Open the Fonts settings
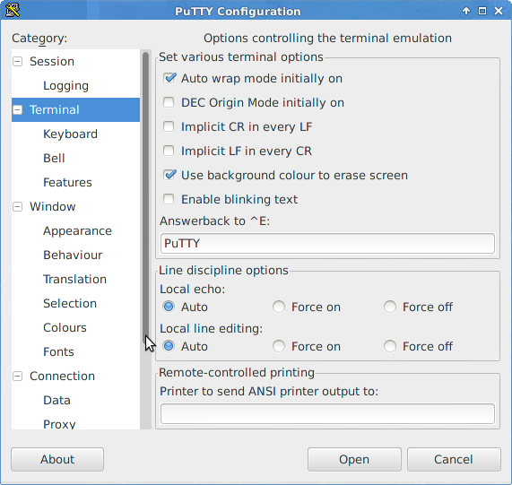 coord(59,351)
